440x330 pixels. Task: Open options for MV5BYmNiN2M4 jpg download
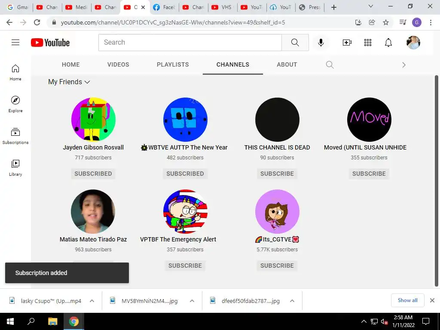[192, 301]
